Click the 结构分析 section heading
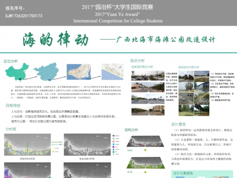Screen dimensions: 237x178 (131, 130)
